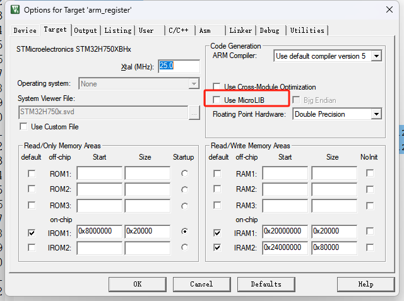Uncheck the IROM1 default checkbox

32,233
